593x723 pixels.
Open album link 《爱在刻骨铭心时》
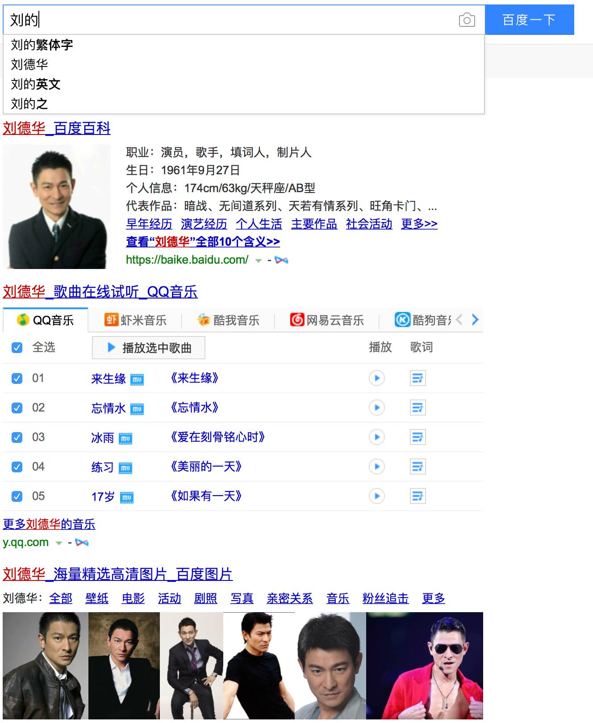tap(217, 437)
